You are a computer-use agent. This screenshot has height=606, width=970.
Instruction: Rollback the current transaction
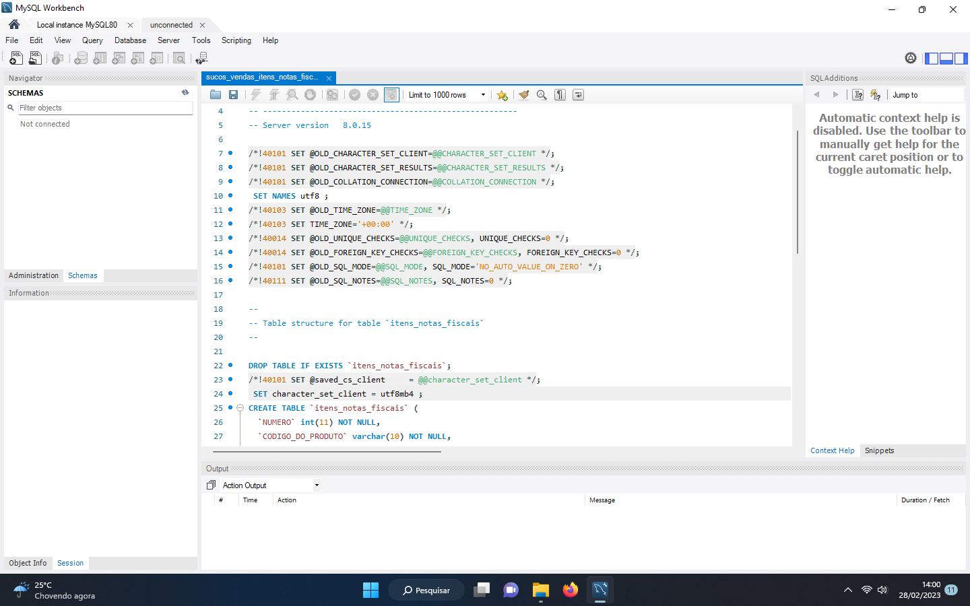tap(373, 95)
